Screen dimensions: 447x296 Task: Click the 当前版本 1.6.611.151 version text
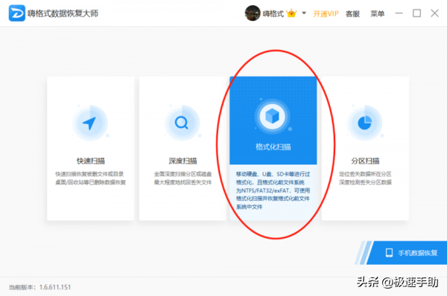39,287
